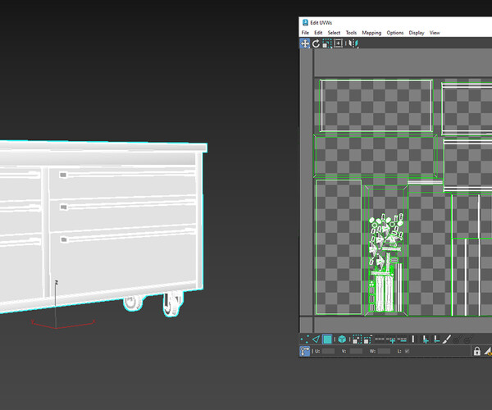Open the Tools menu
The height and width of the screenshot is (410, 492).
click(351, 33)
